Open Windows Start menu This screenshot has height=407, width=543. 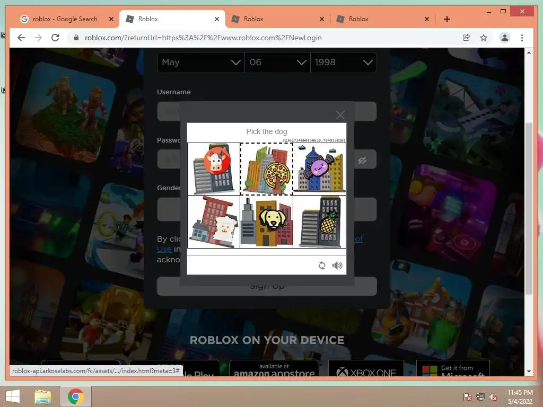coord(13,396)
